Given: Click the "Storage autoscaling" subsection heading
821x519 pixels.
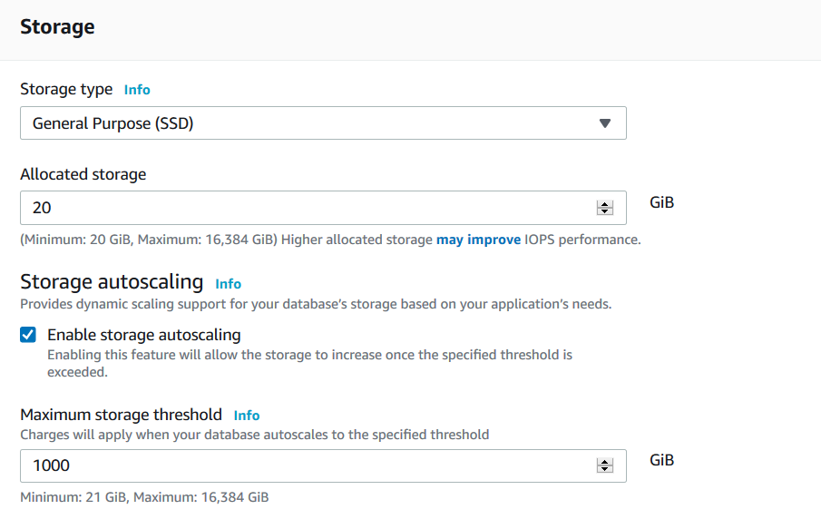Looking at the screenshot, I should coord(112,282).
